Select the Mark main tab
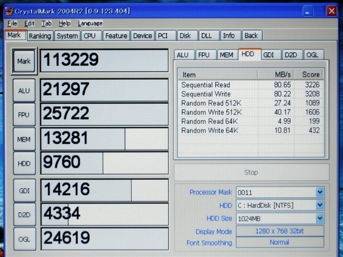This screenshot has height=257, width=343. click(x=16, y=35)
